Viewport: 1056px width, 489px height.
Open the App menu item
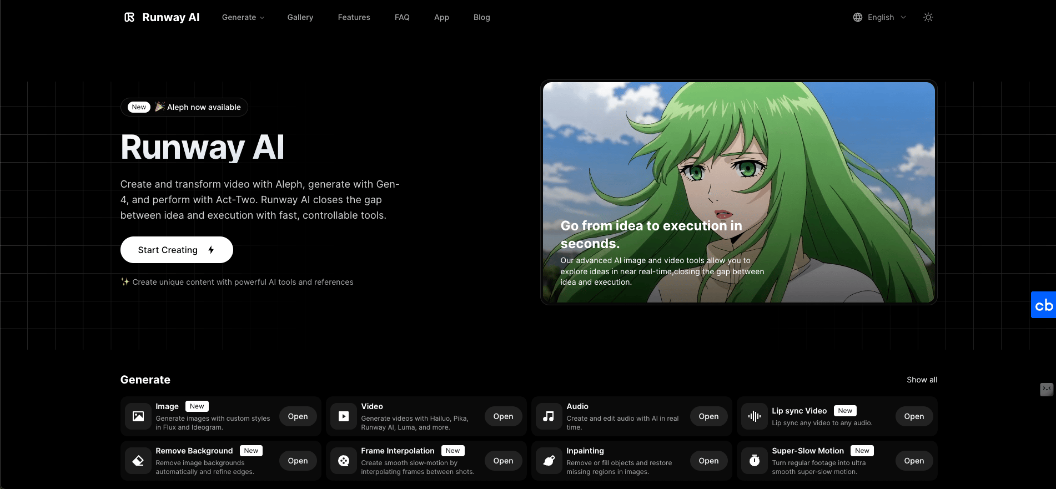[x=441, y=17]
